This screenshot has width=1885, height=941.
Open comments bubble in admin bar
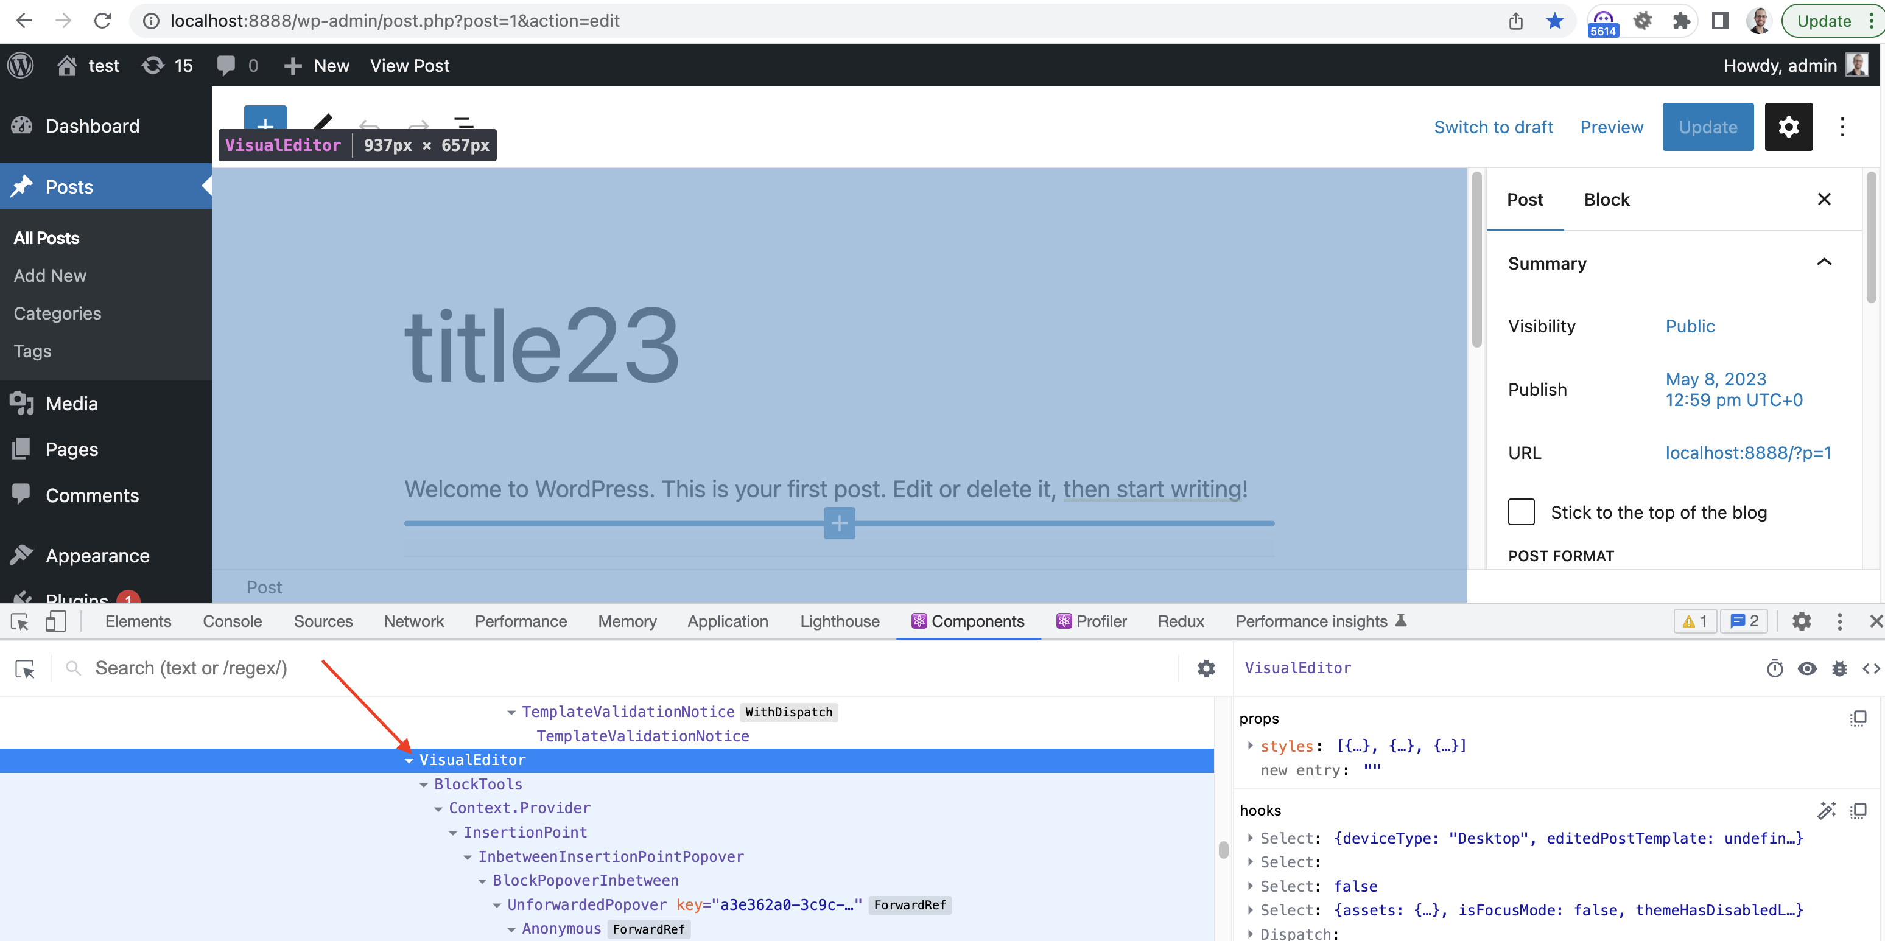237,65
